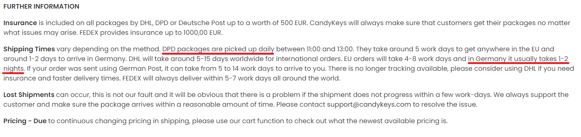The height and width of the screenshot is (137, 581).
Task: Click the FURTHER INFORMATION heading
Action: [41, 7]
